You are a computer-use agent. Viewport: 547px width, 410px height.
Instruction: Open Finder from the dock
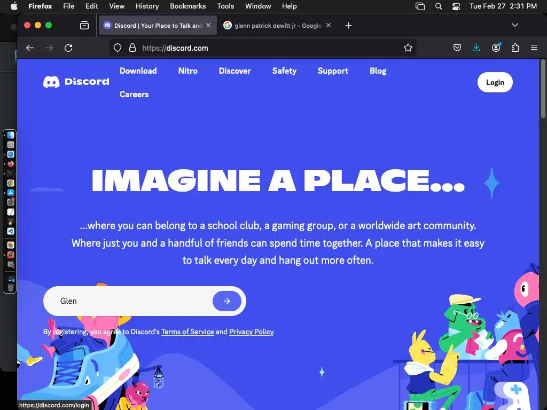[11, 135]
